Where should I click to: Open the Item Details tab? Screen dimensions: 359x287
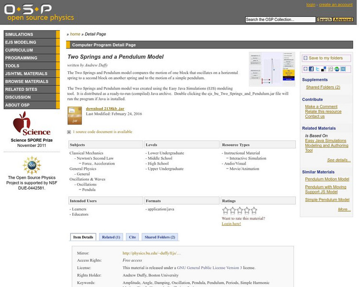click(x=83, y=237)
